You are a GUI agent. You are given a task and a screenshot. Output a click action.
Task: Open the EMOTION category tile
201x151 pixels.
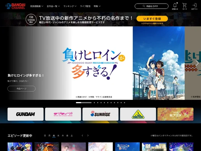(138, 114)
